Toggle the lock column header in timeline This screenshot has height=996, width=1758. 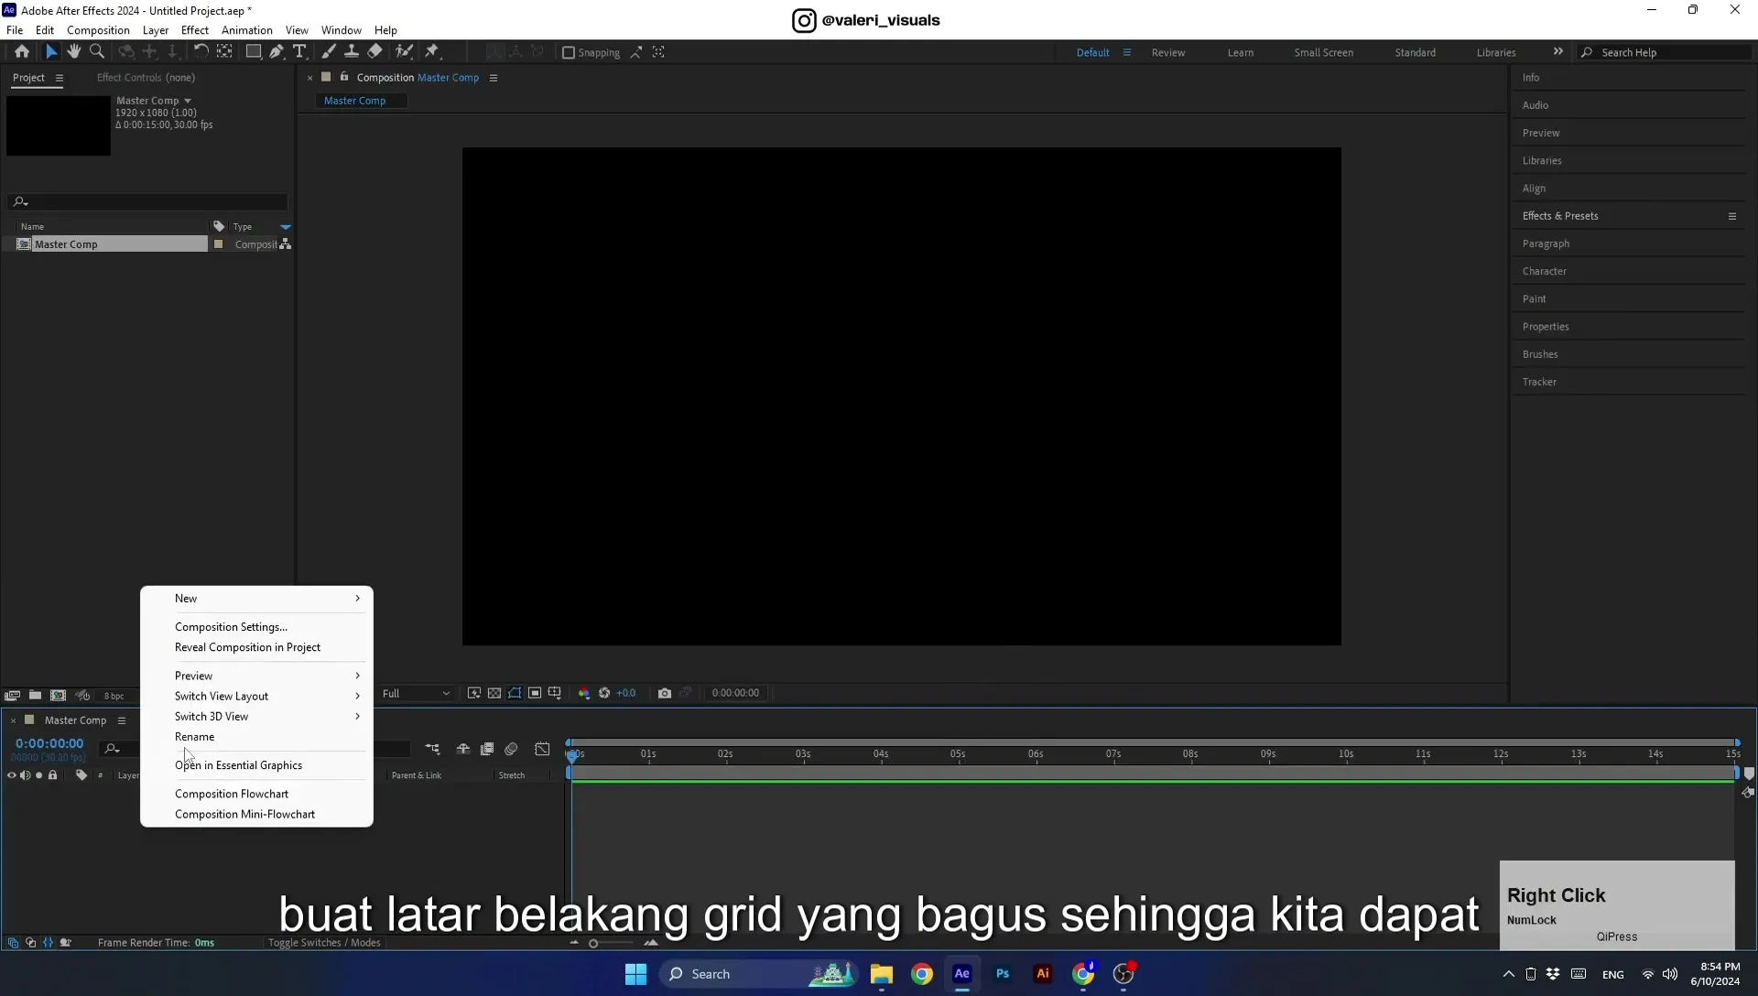point(53,775)
